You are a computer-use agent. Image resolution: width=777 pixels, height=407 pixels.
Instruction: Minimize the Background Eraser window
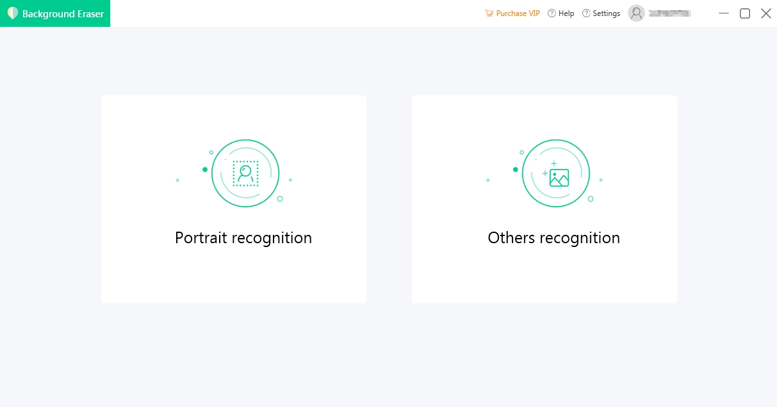pos(724,13)
